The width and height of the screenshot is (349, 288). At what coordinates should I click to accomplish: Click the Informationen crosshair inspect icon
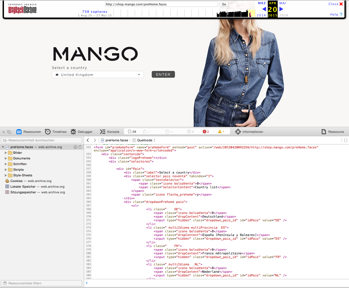coord(238,132)
